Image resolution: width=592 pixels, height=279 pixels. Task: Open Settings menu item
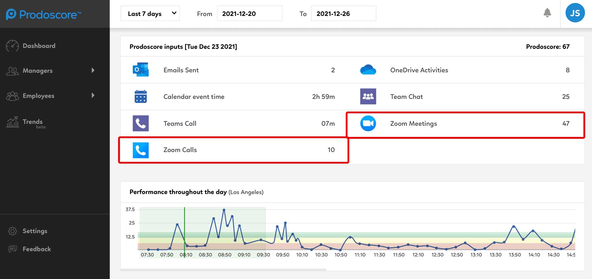click(35, 231)
